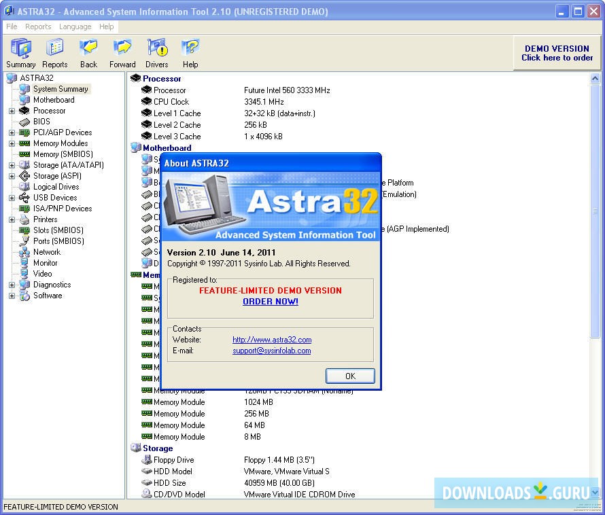
Task: Expand the Diagnostics tree node
Action: [11, 284]
